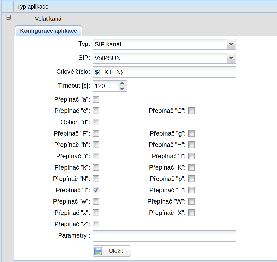Click into the Timeout number field
The height and width of the screenshot is (262, 277).
pos(105,86)
